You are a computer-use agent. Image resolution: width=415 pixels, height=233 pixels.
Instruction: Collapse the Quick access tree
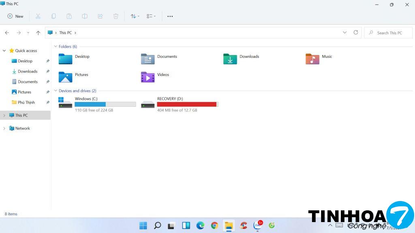click(x=4, y=51)
